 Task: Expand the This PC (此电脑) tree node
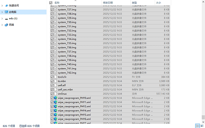coord(2,12)
